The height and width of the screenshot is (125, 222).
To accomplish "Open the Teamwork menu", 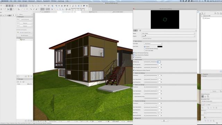I will (x=46, y=1).
